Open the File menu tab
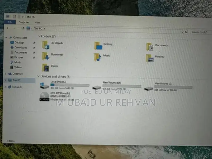This screenshot has width=212, height=159. click(x=10, y=22)
